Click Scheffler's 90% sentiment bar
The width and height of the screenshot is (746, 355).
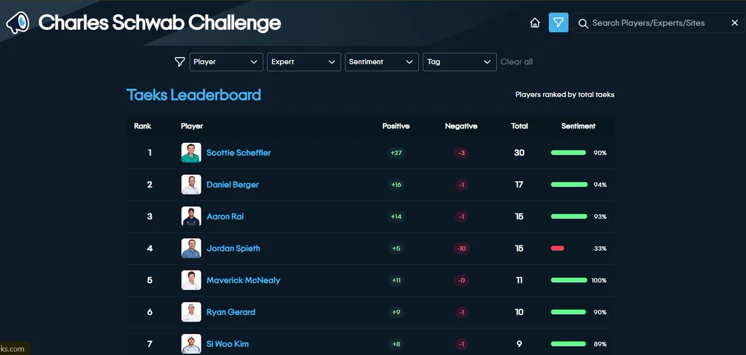click(x=568, y=153)
